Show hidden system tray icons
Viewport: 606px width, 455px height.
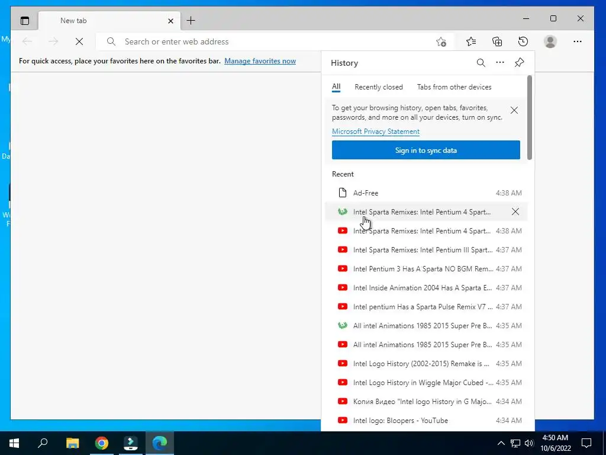[x=501, y=443]
